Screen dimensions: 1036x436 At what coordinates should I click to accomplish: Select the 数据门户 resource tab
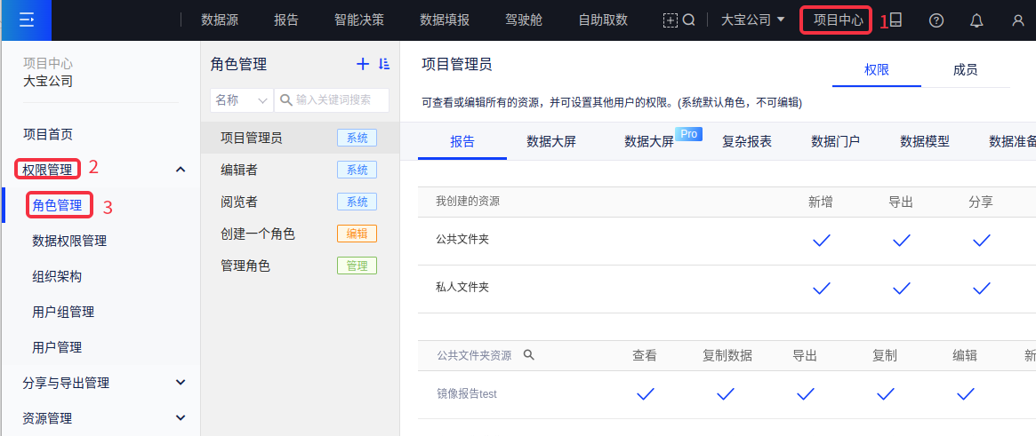click(835, 141)
